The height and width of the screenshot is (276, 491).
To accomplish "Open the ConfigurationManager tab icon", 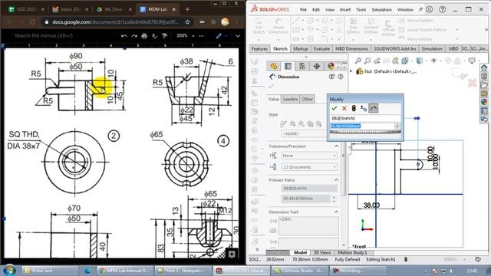I will [302, 66].
